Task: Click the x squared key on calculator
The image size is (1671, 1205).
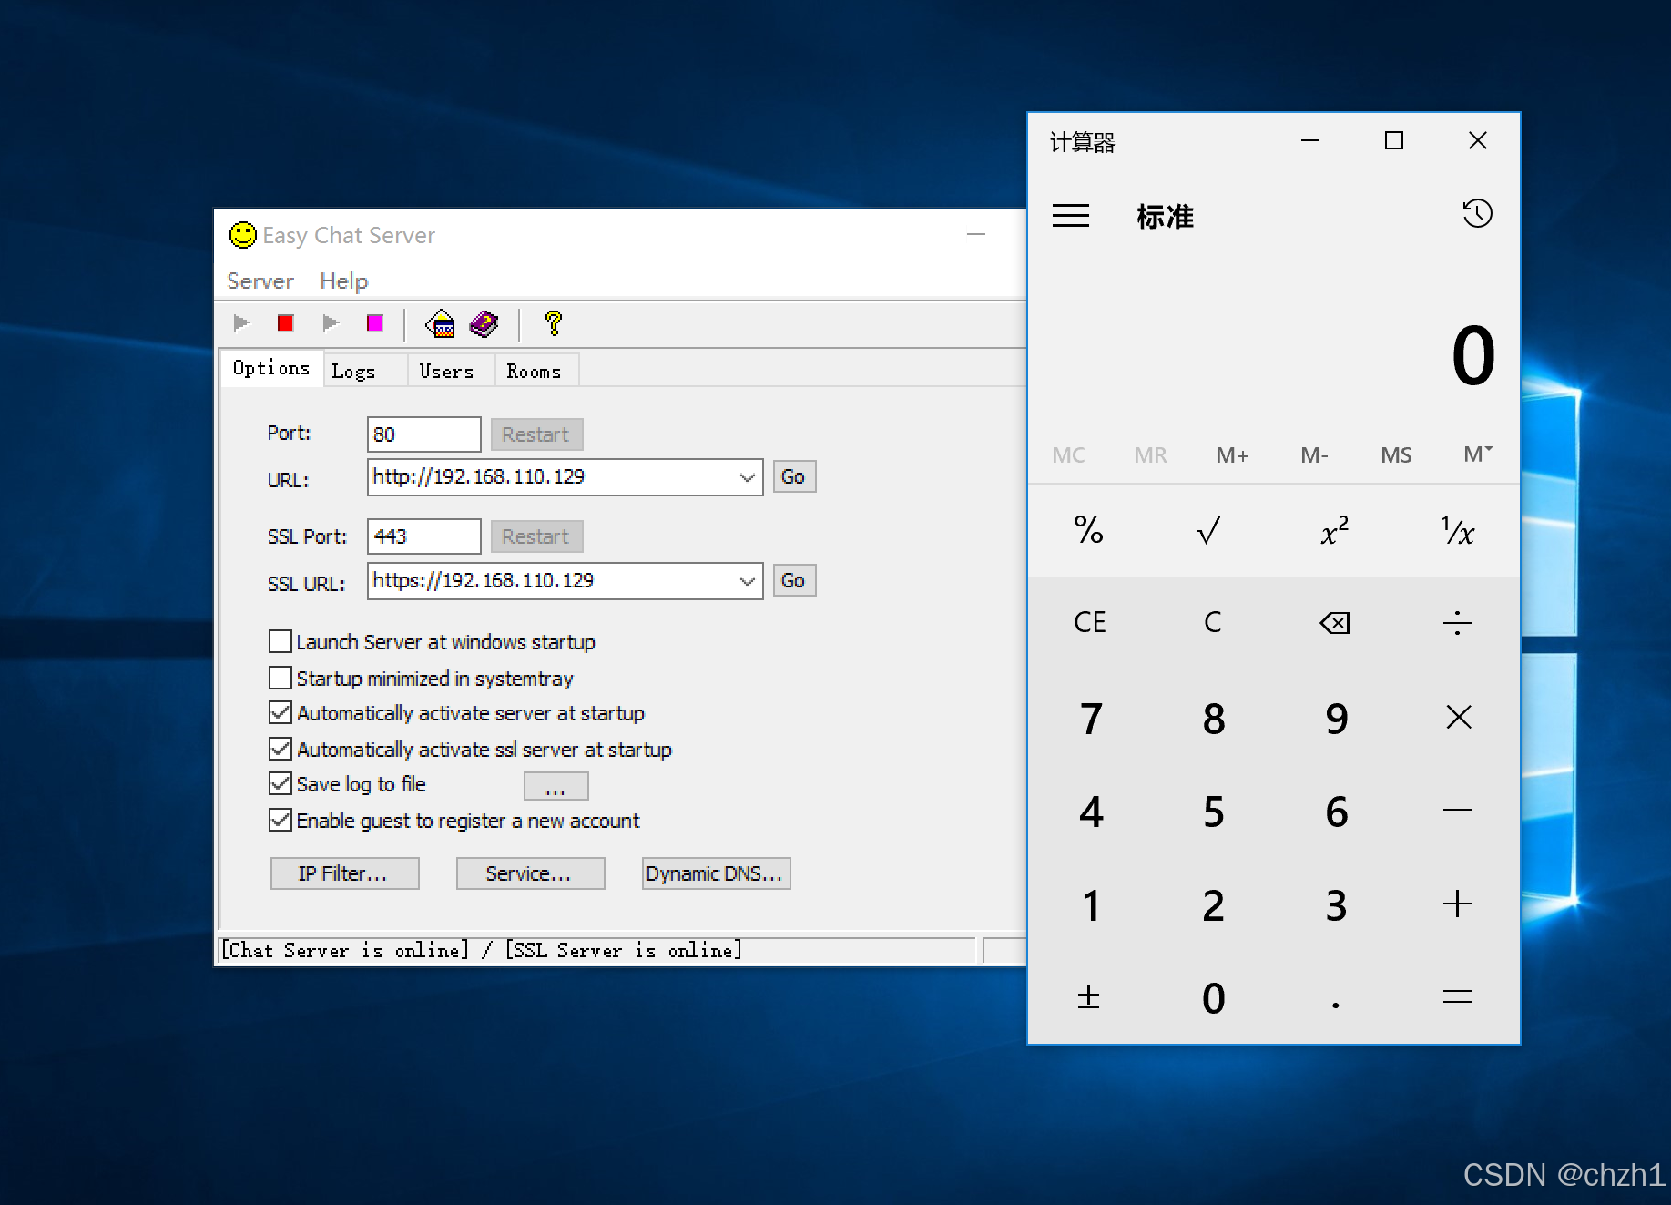Action: click(1334, 530)
